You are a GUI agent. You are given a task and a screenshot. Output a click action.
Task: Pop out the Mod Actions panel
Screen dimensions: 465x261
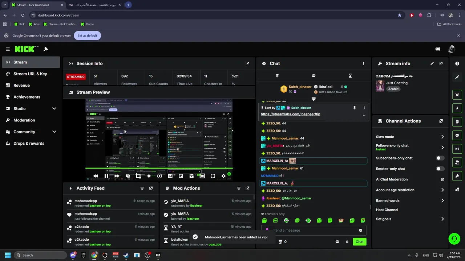point(247,188)
